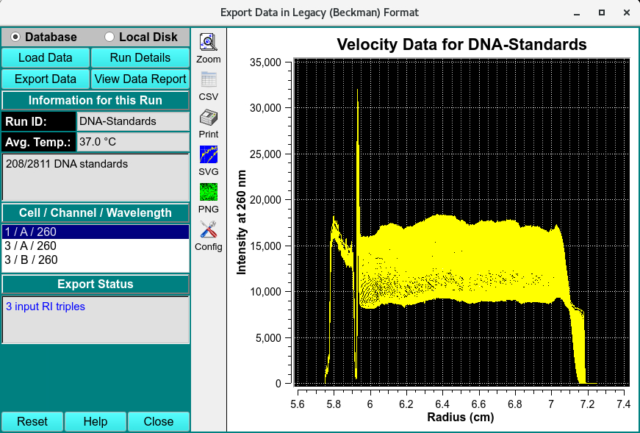Viewport: 640px width, 433px height.
Task: Select the Local Disk radio button
Action: tap(110, 37)
